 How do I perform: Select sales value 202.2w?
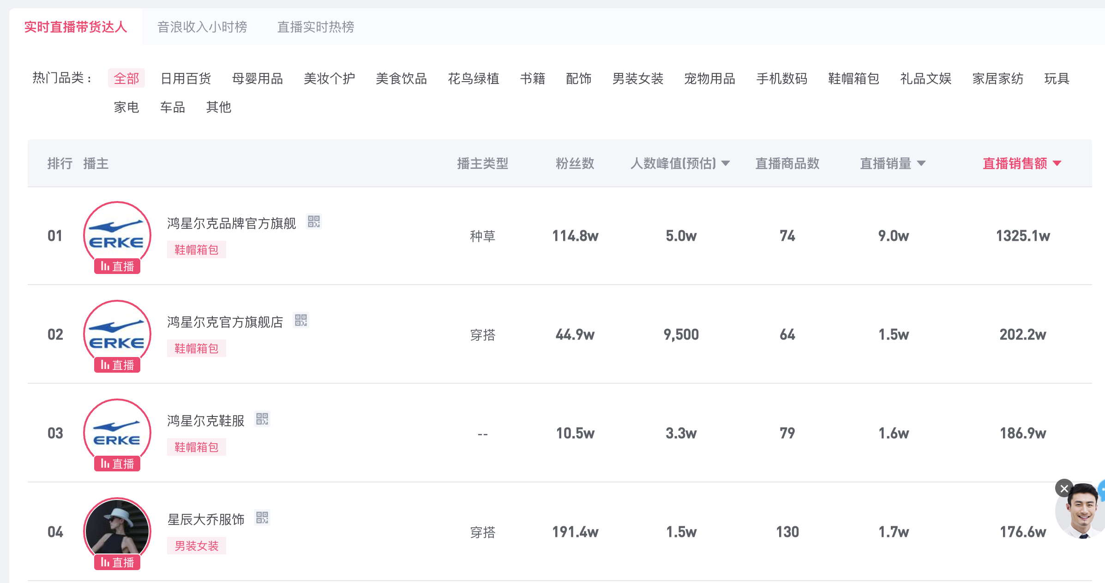pyautogui.click(x=1023, y=335)
